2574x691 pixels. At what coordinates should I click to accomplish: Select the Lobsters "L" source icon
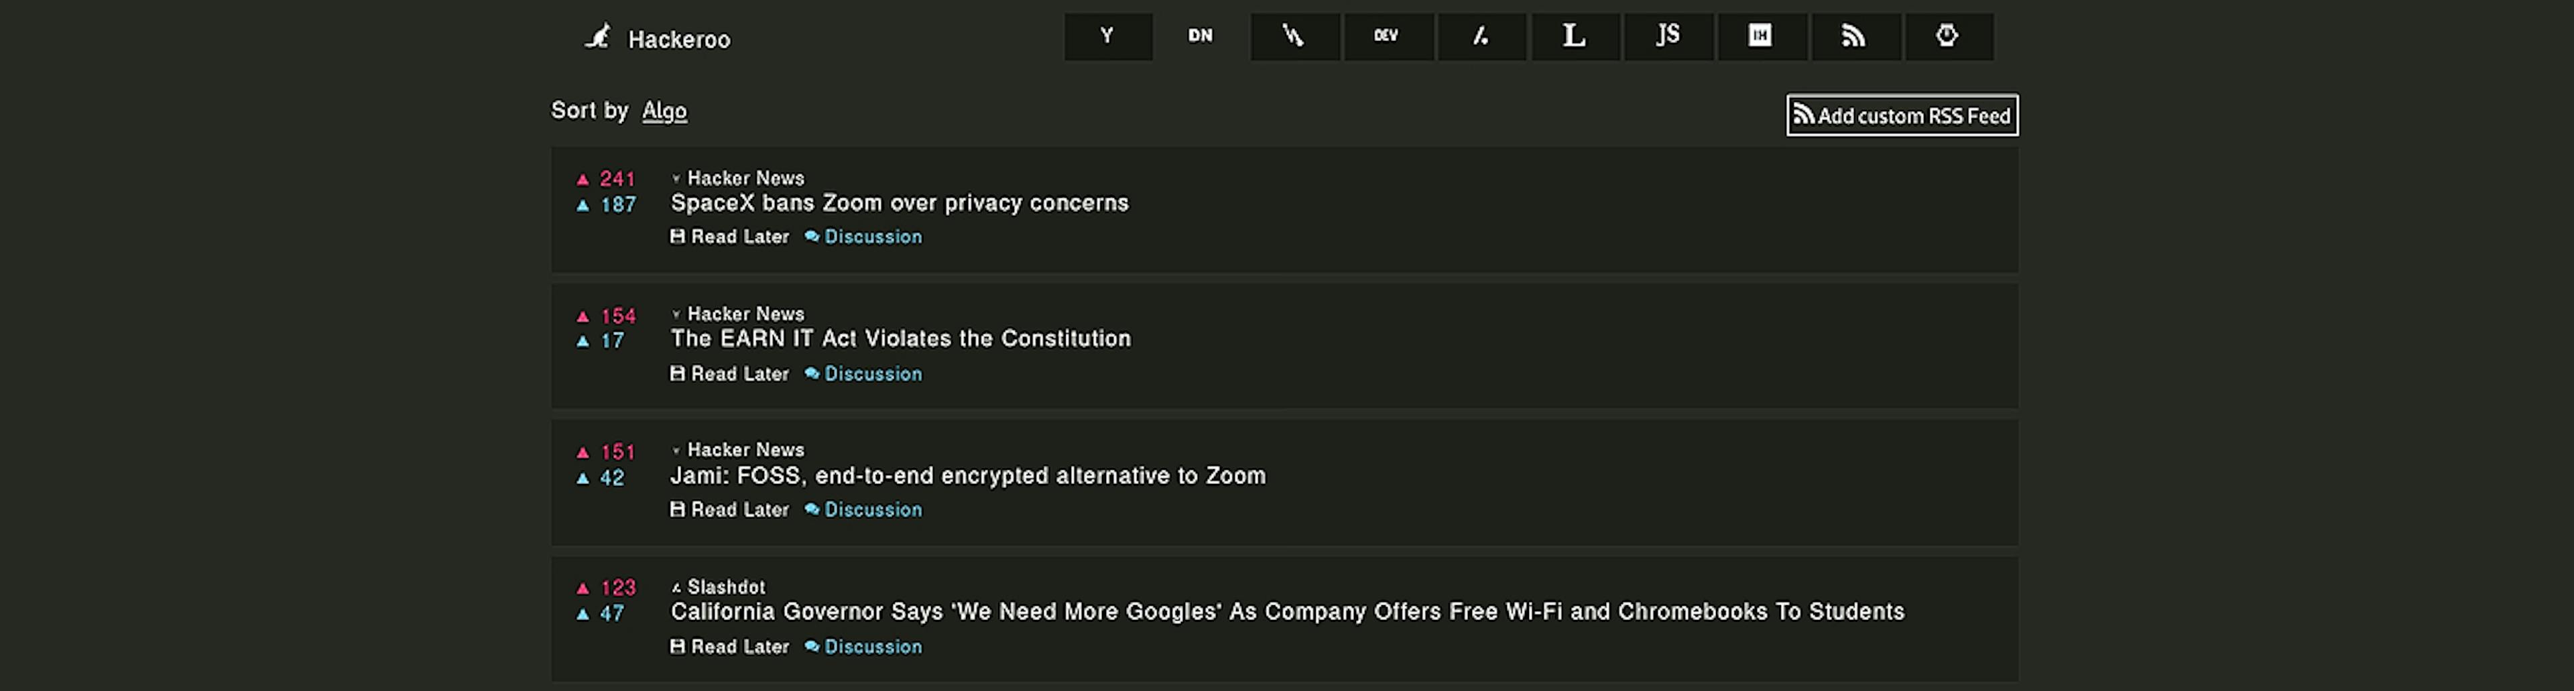click(1574, 37)
